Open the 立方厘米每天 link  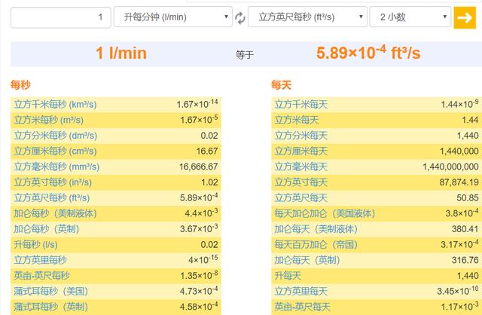[x=301, y=151]
